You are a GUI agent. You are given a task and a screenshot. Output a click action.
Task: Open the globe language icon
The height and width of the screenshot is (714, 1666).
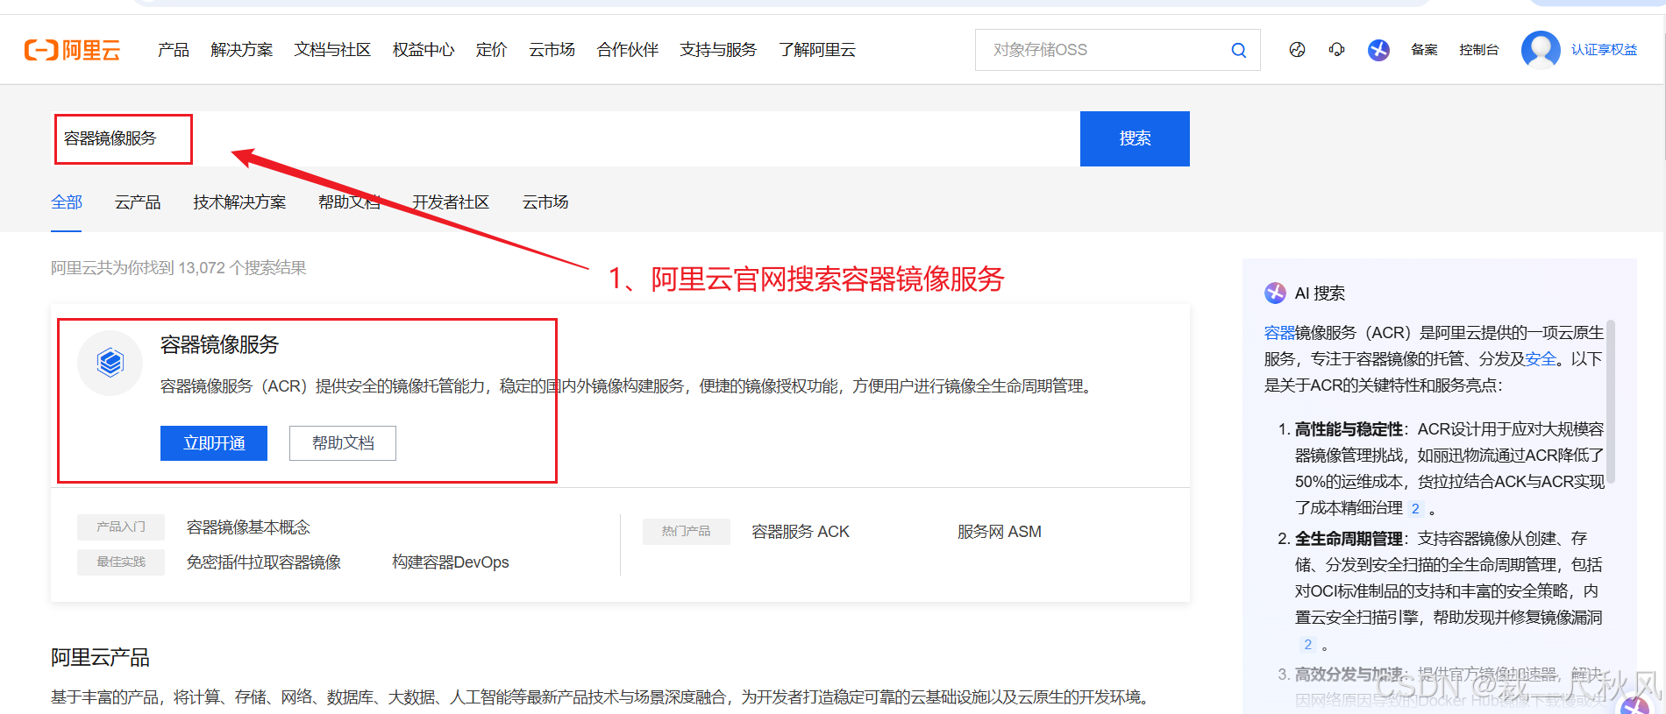point(1297,50)
